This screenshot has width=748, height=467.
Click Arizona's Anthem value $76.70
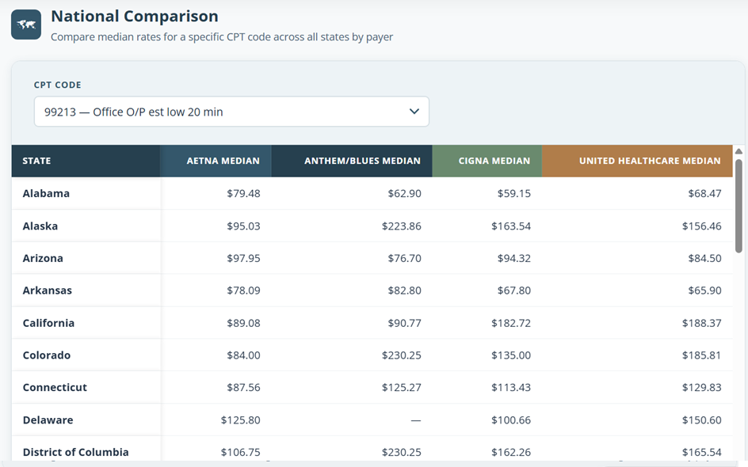(x=405, y=258)
